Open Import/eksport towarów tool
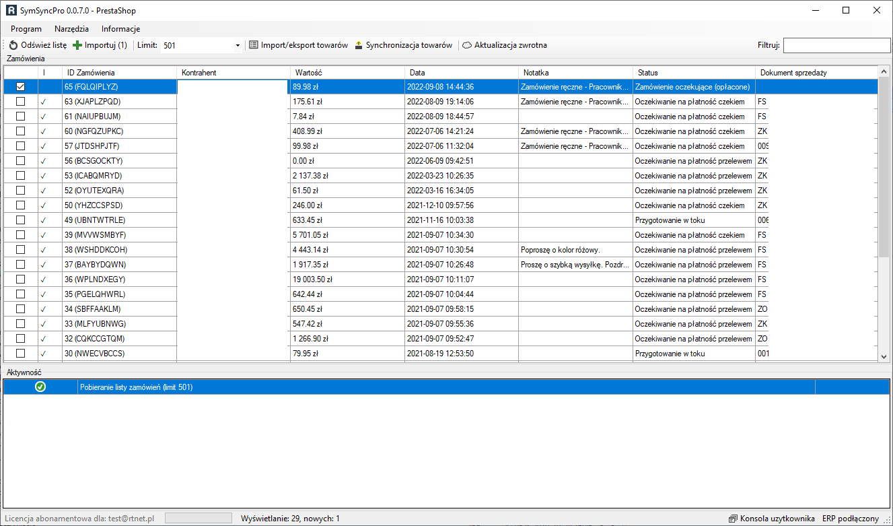This screenshot has height=526, width=893. 298,45
